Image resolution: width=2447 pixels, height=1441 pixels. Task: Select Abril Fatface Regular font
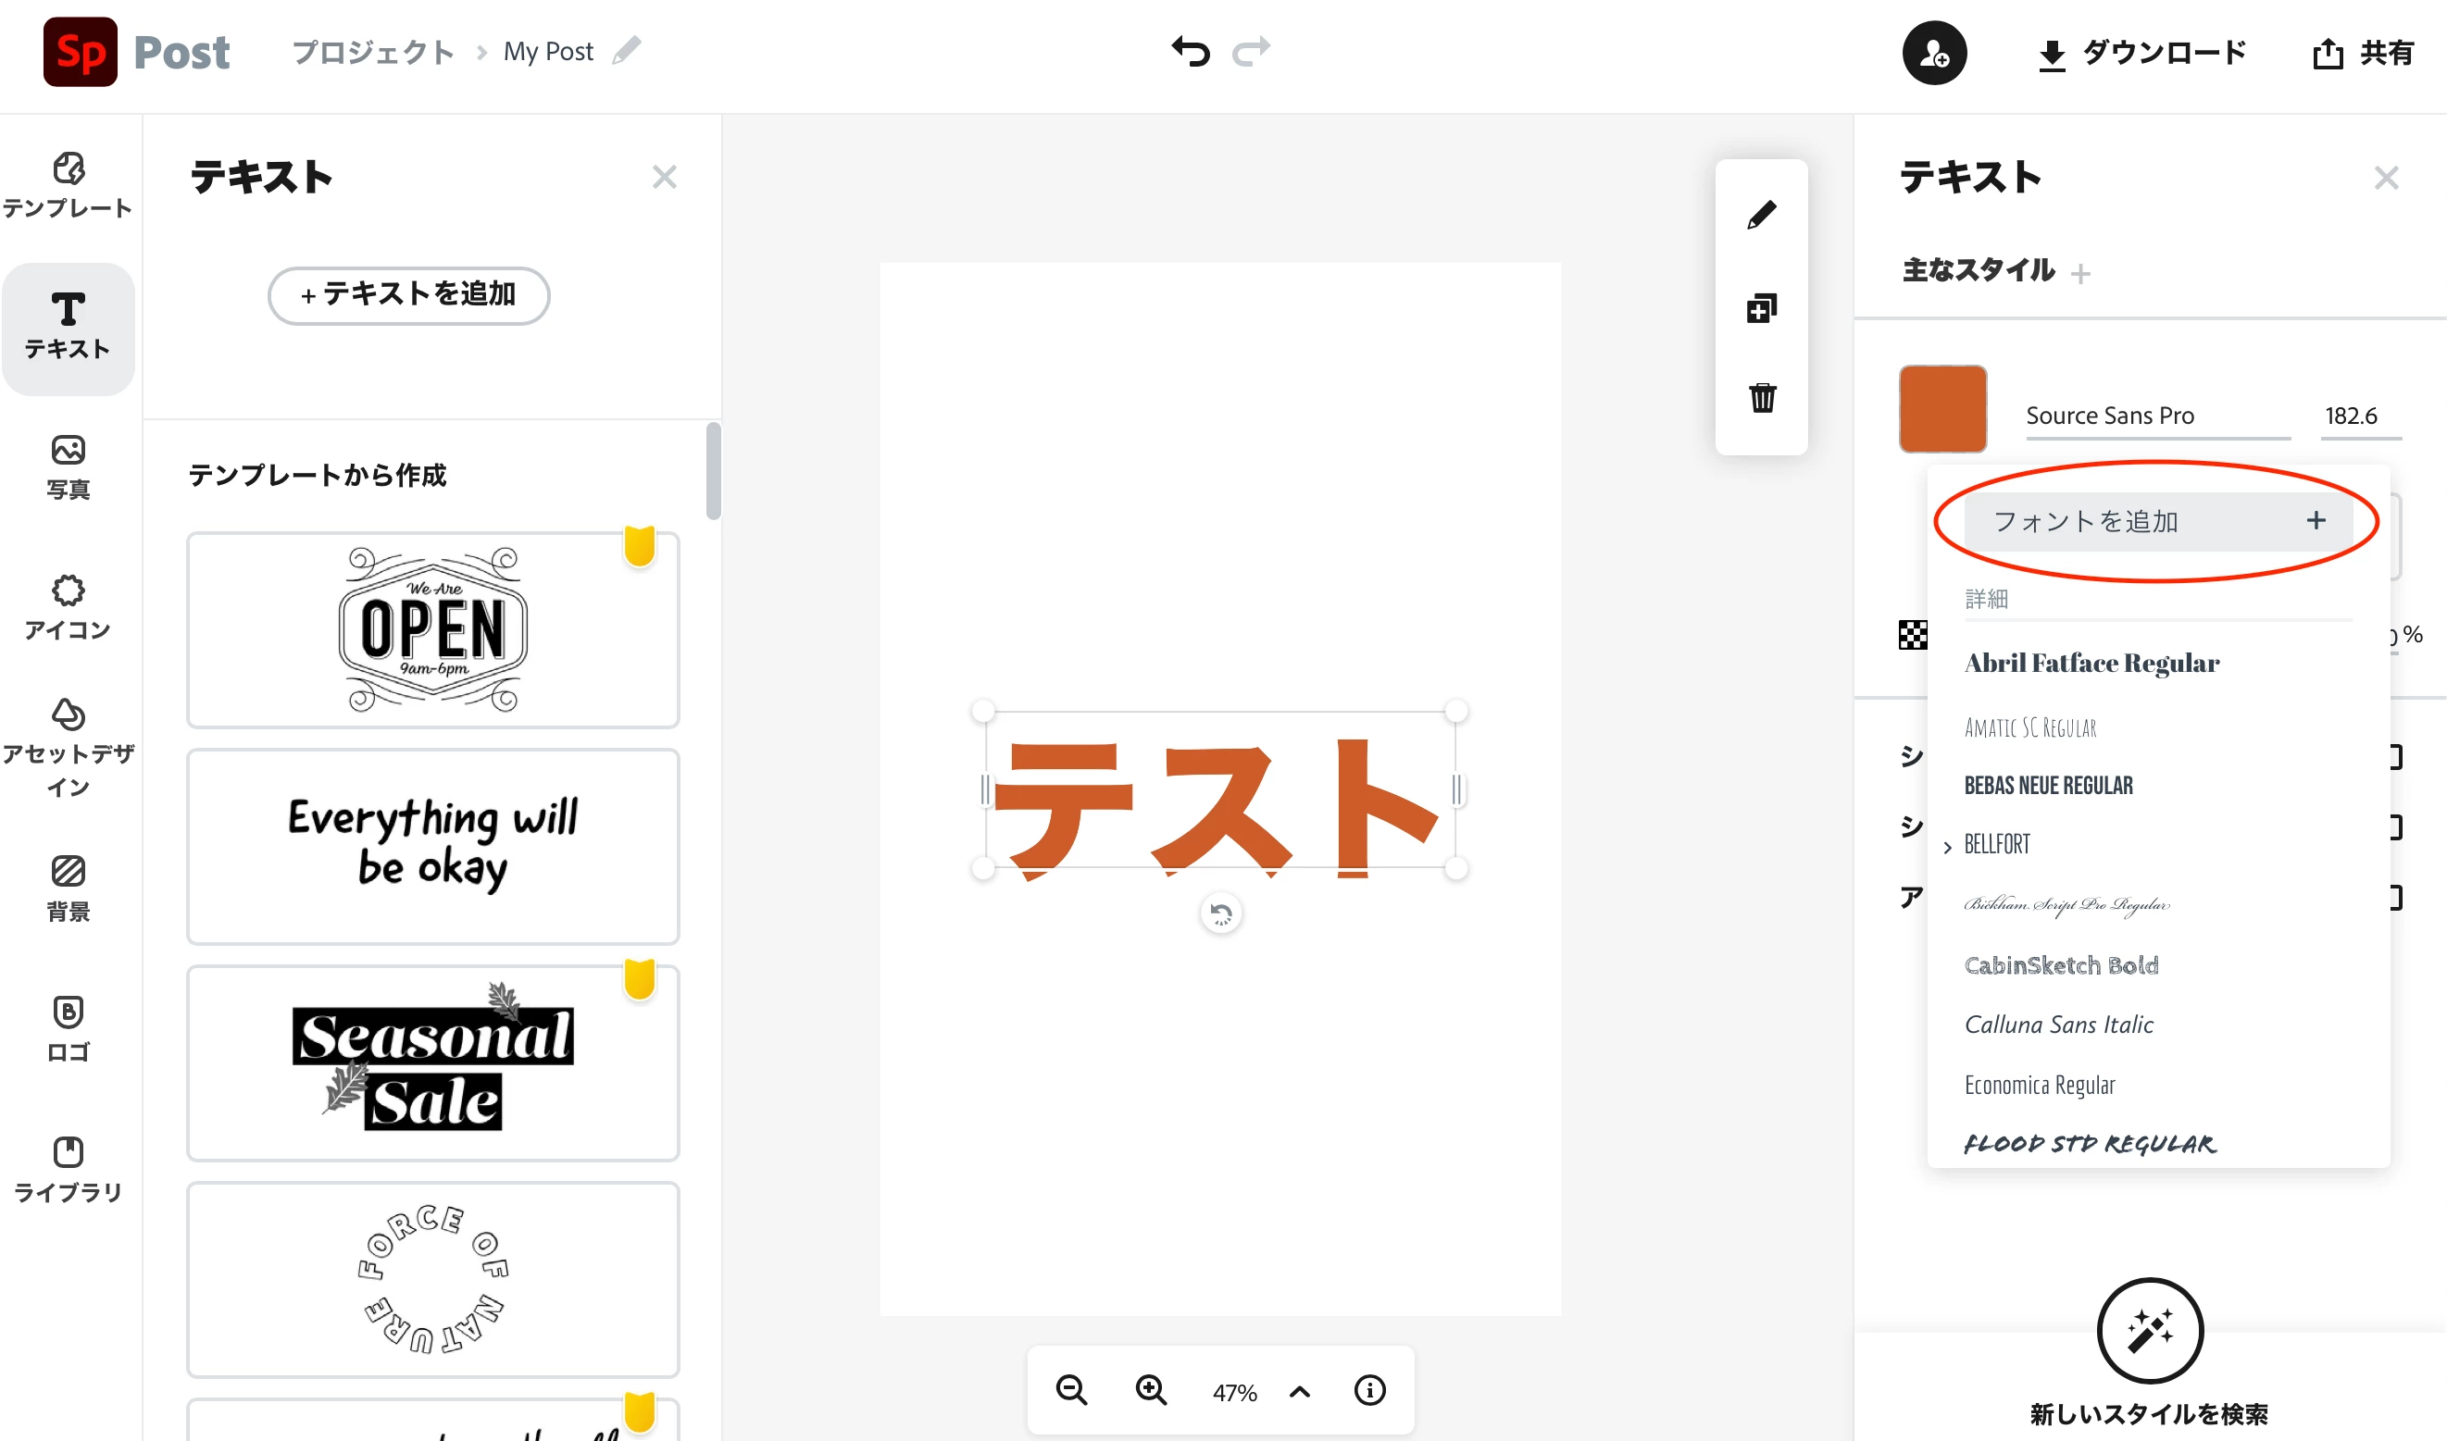(2091, 664)
